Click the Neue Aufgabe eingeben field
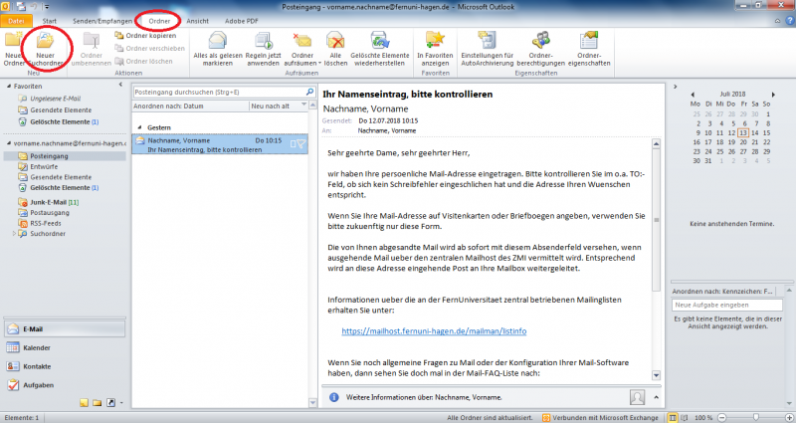 (x=727, y=305)
